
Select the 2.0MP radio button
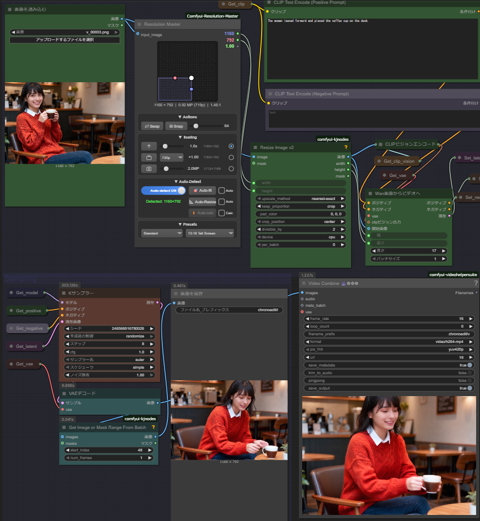coord(231,169)
